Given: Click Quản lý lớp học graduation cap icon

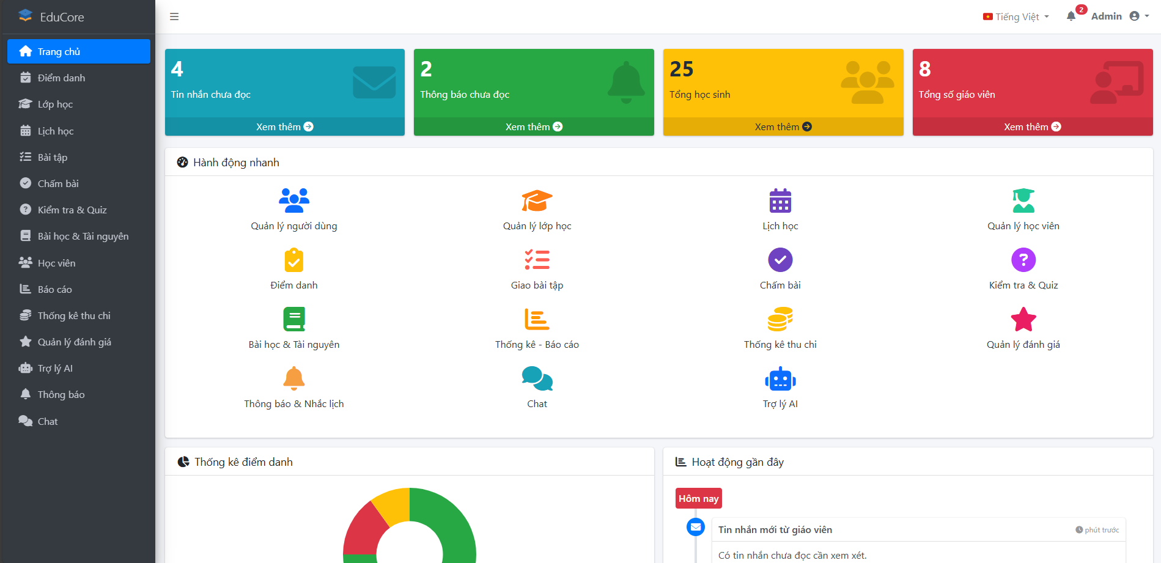Looking at the screenshot, I should click(537, 200).
